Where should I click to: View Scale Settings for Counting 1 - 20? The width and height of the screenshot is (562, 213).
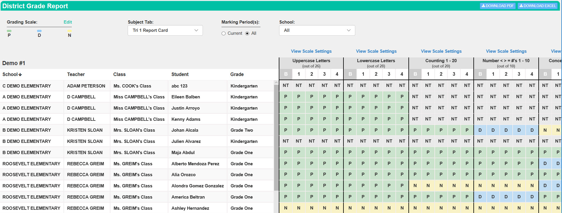pos(441,51)
